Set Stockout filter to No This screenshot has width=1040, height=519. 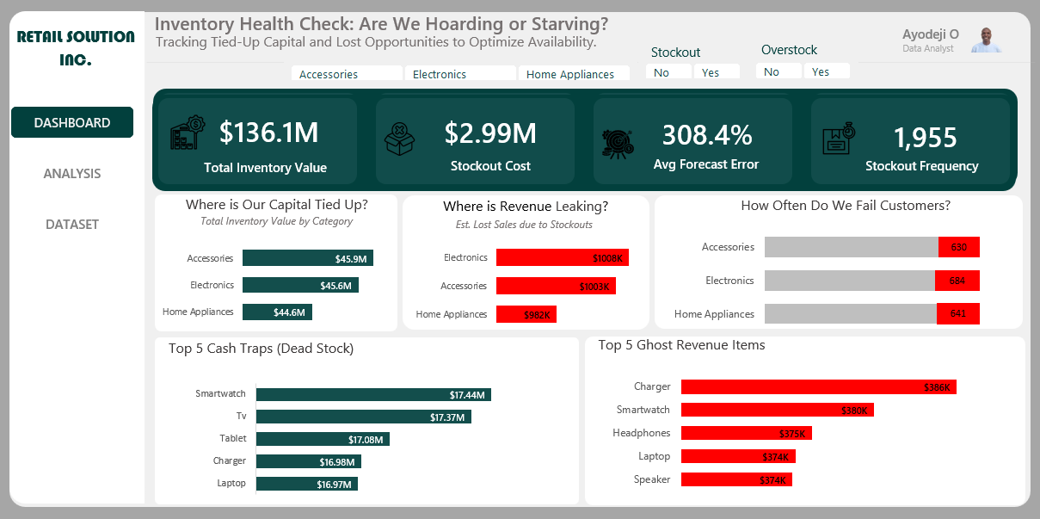click(x=668, y=71)
